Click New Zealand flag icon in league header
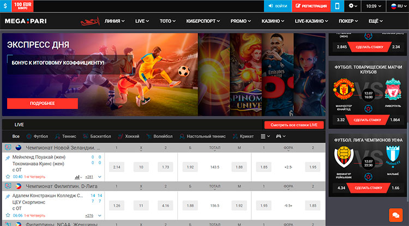 pos(19,148)
